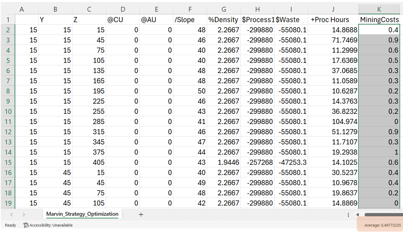
Task: Select Z cell with value 285
Action: click(89, 122)
